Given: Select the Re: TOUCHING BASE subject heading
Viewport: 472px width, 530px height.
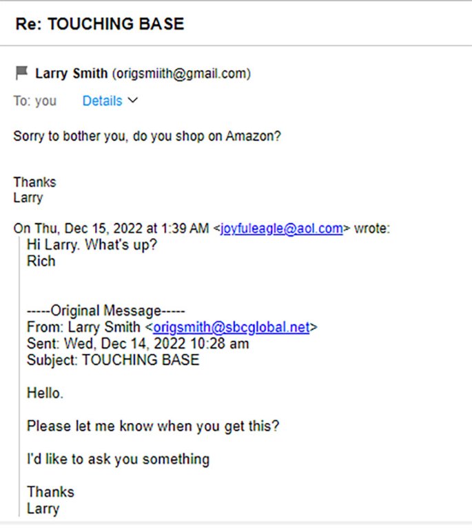Looking at the screenshot, I should click(x=99, y=24).
